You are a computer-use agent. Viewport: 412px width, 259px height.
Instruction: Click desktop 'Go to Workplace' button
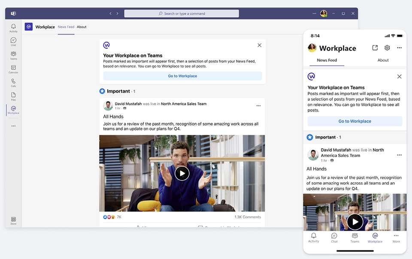182,76
